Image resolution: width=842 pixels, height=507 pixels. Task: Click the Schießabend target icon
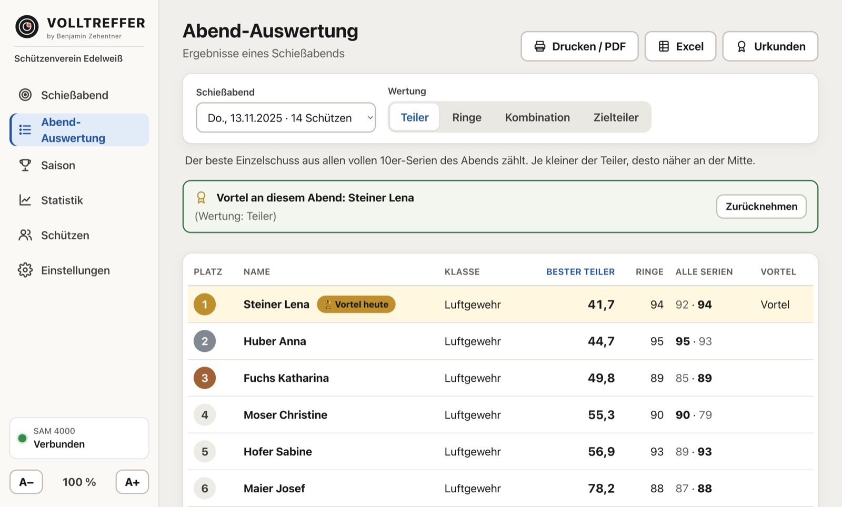25,95
